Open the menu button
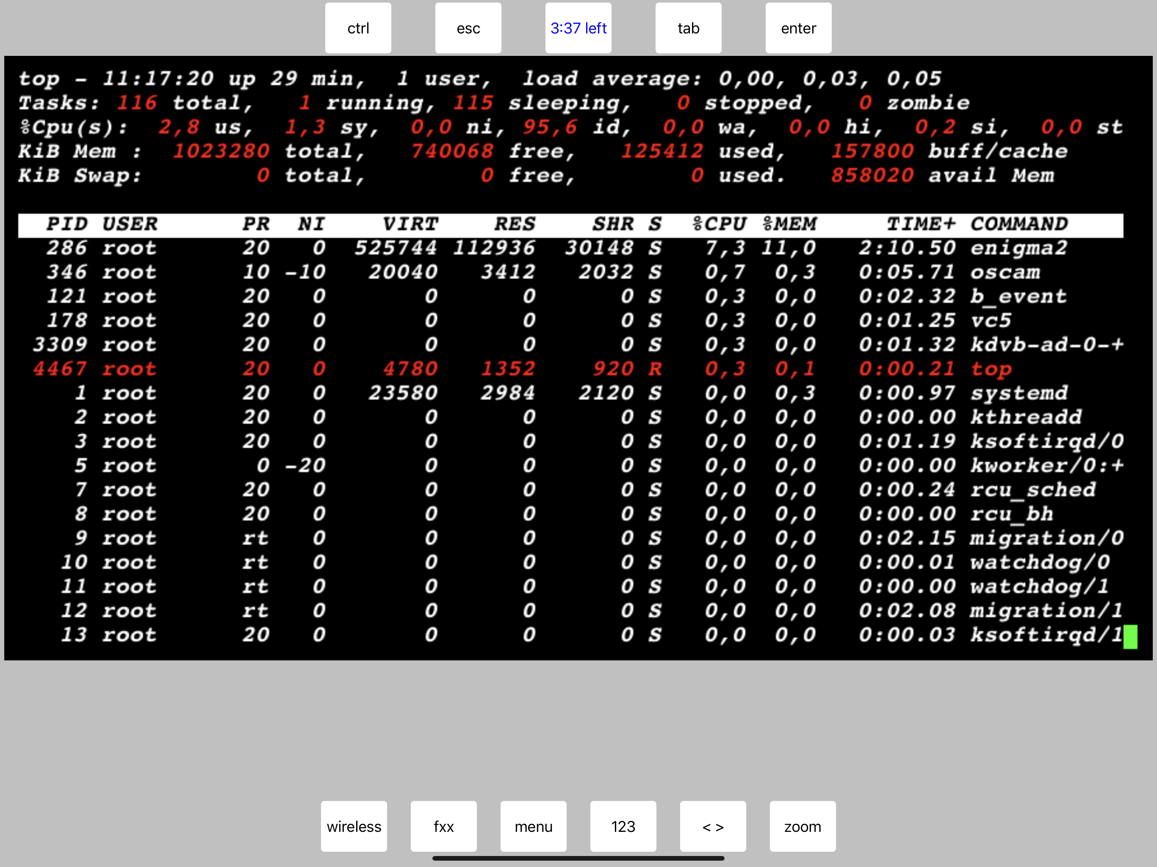This screenshot has width=1157, height=867. click(533, 826)
